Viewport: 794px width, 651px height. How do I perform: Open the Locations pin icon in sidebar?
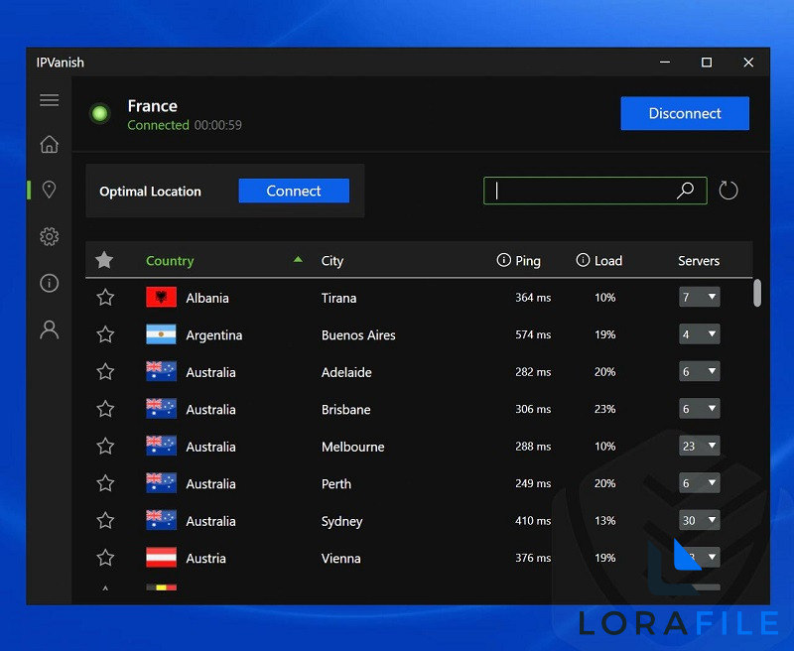tap(49, 190)
